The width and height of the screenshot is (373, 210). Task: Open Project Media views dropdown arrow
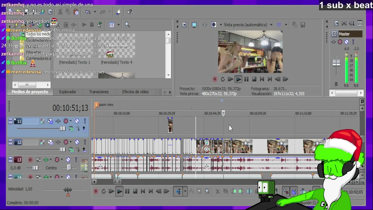pos(118,25)
